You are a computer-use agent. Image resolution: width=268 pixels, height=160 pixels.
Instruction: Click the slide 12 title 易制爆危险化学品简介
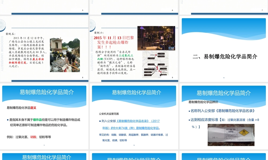tap(136, 93)
